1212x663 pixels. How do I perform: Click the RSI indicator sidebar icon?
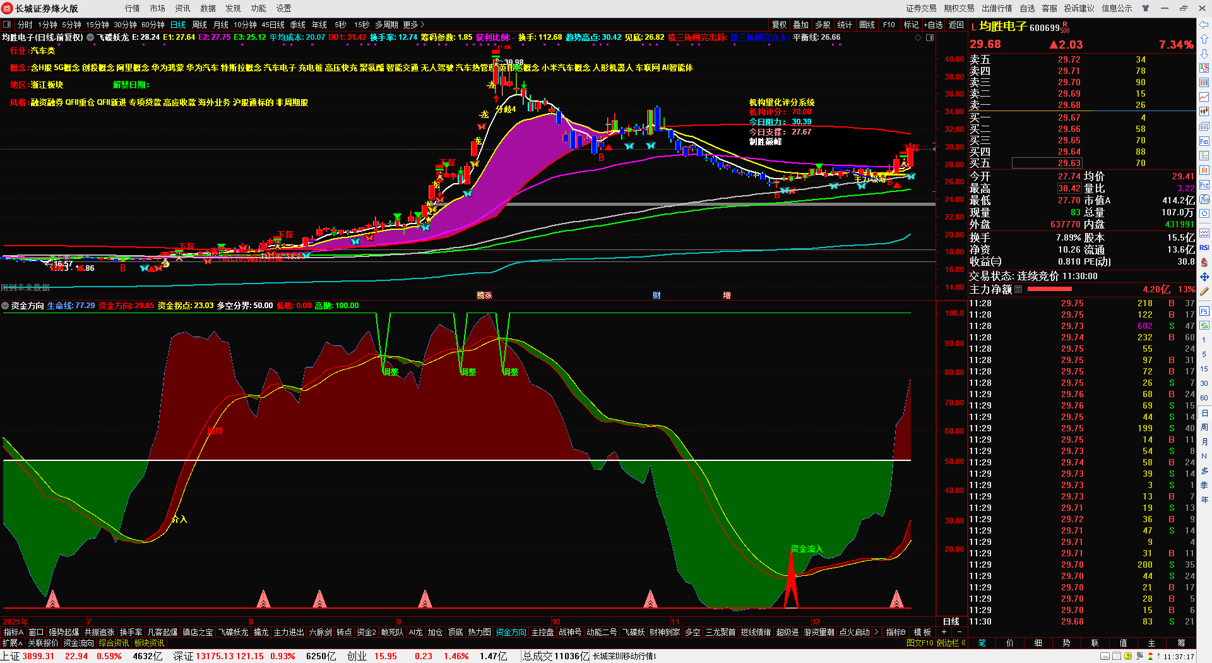1204,248
